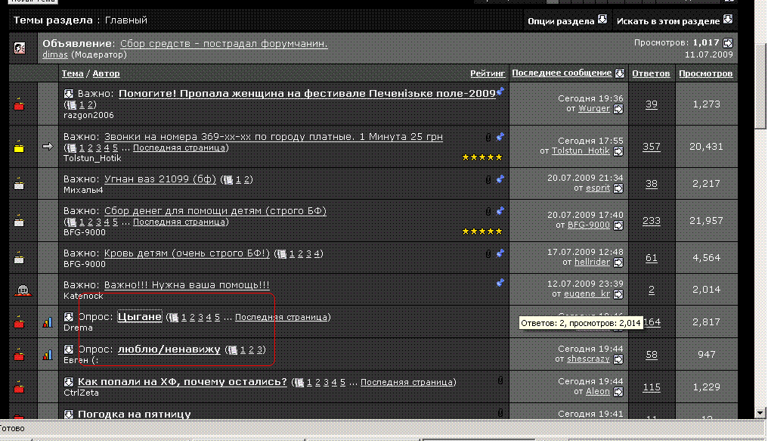Click paperclip attachment icon in Угнан ваз row
768x441 pixels.
click(x=488, y=180)
